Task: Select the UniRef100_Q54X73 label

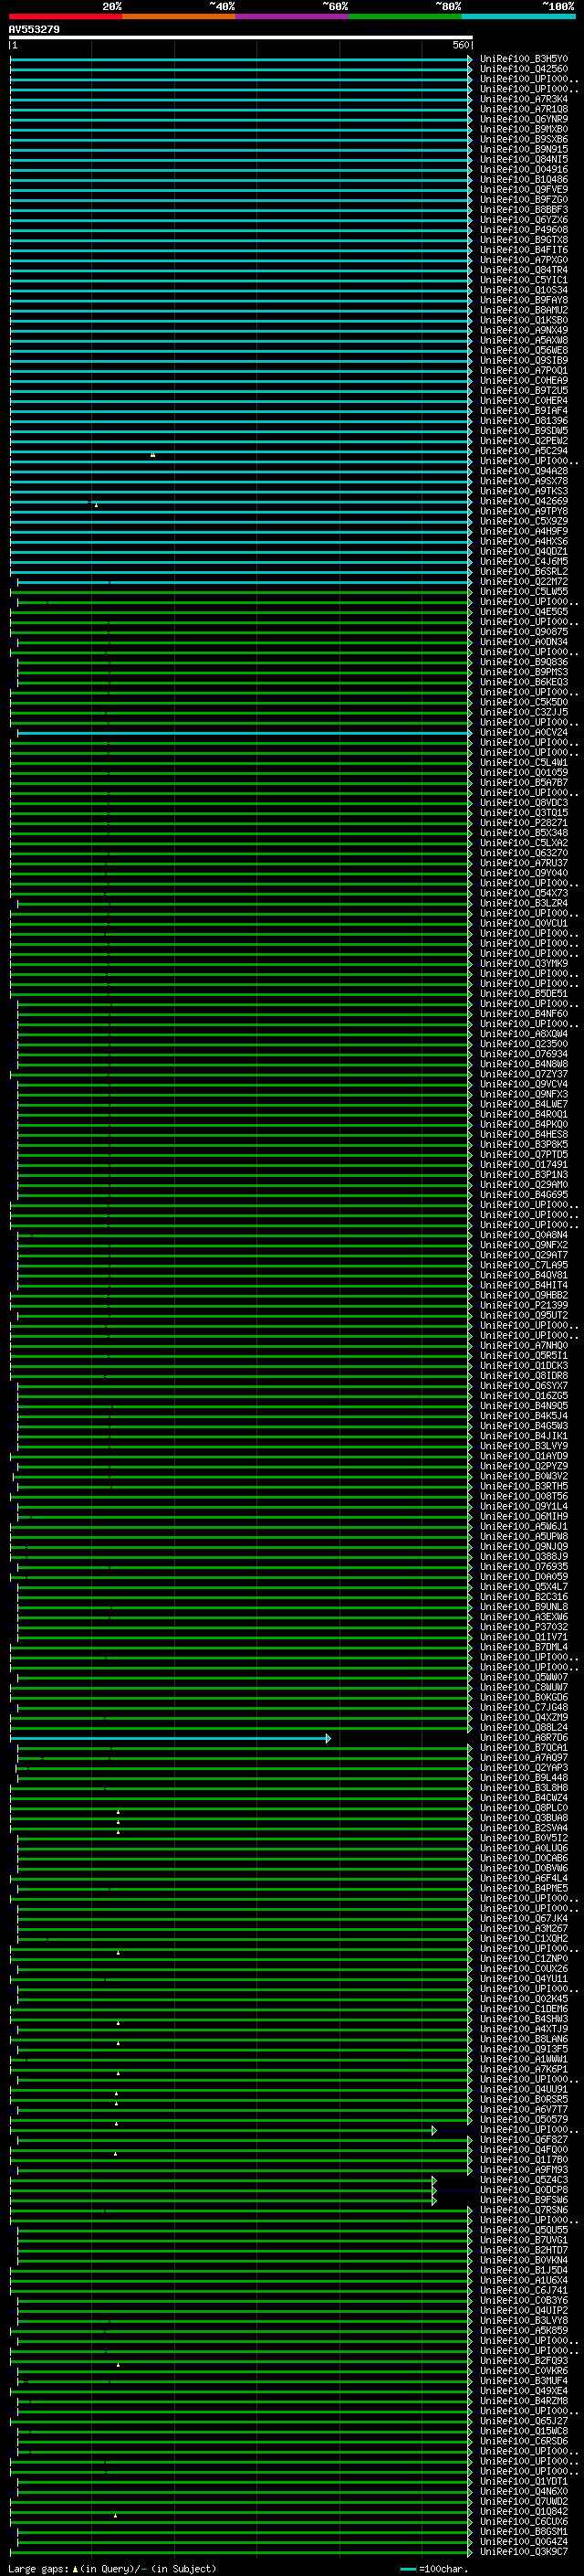Action: click(x=523, y=892)
